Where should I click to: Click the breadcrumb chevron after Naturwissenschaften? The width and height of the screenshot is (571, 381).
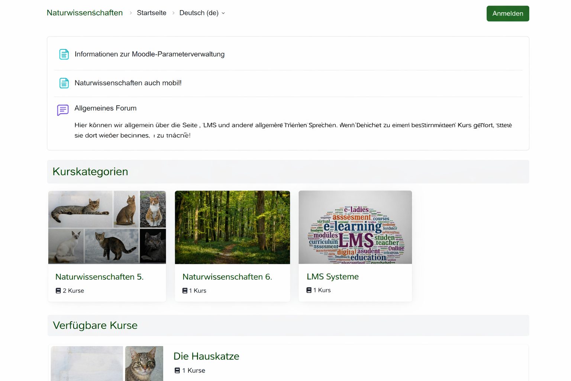point(130,13)
